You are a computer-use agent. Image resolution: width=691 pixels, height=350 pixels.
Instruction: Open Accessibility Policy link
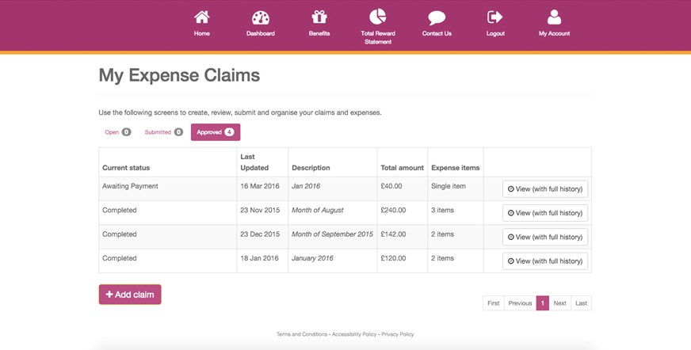pos(354,334)
